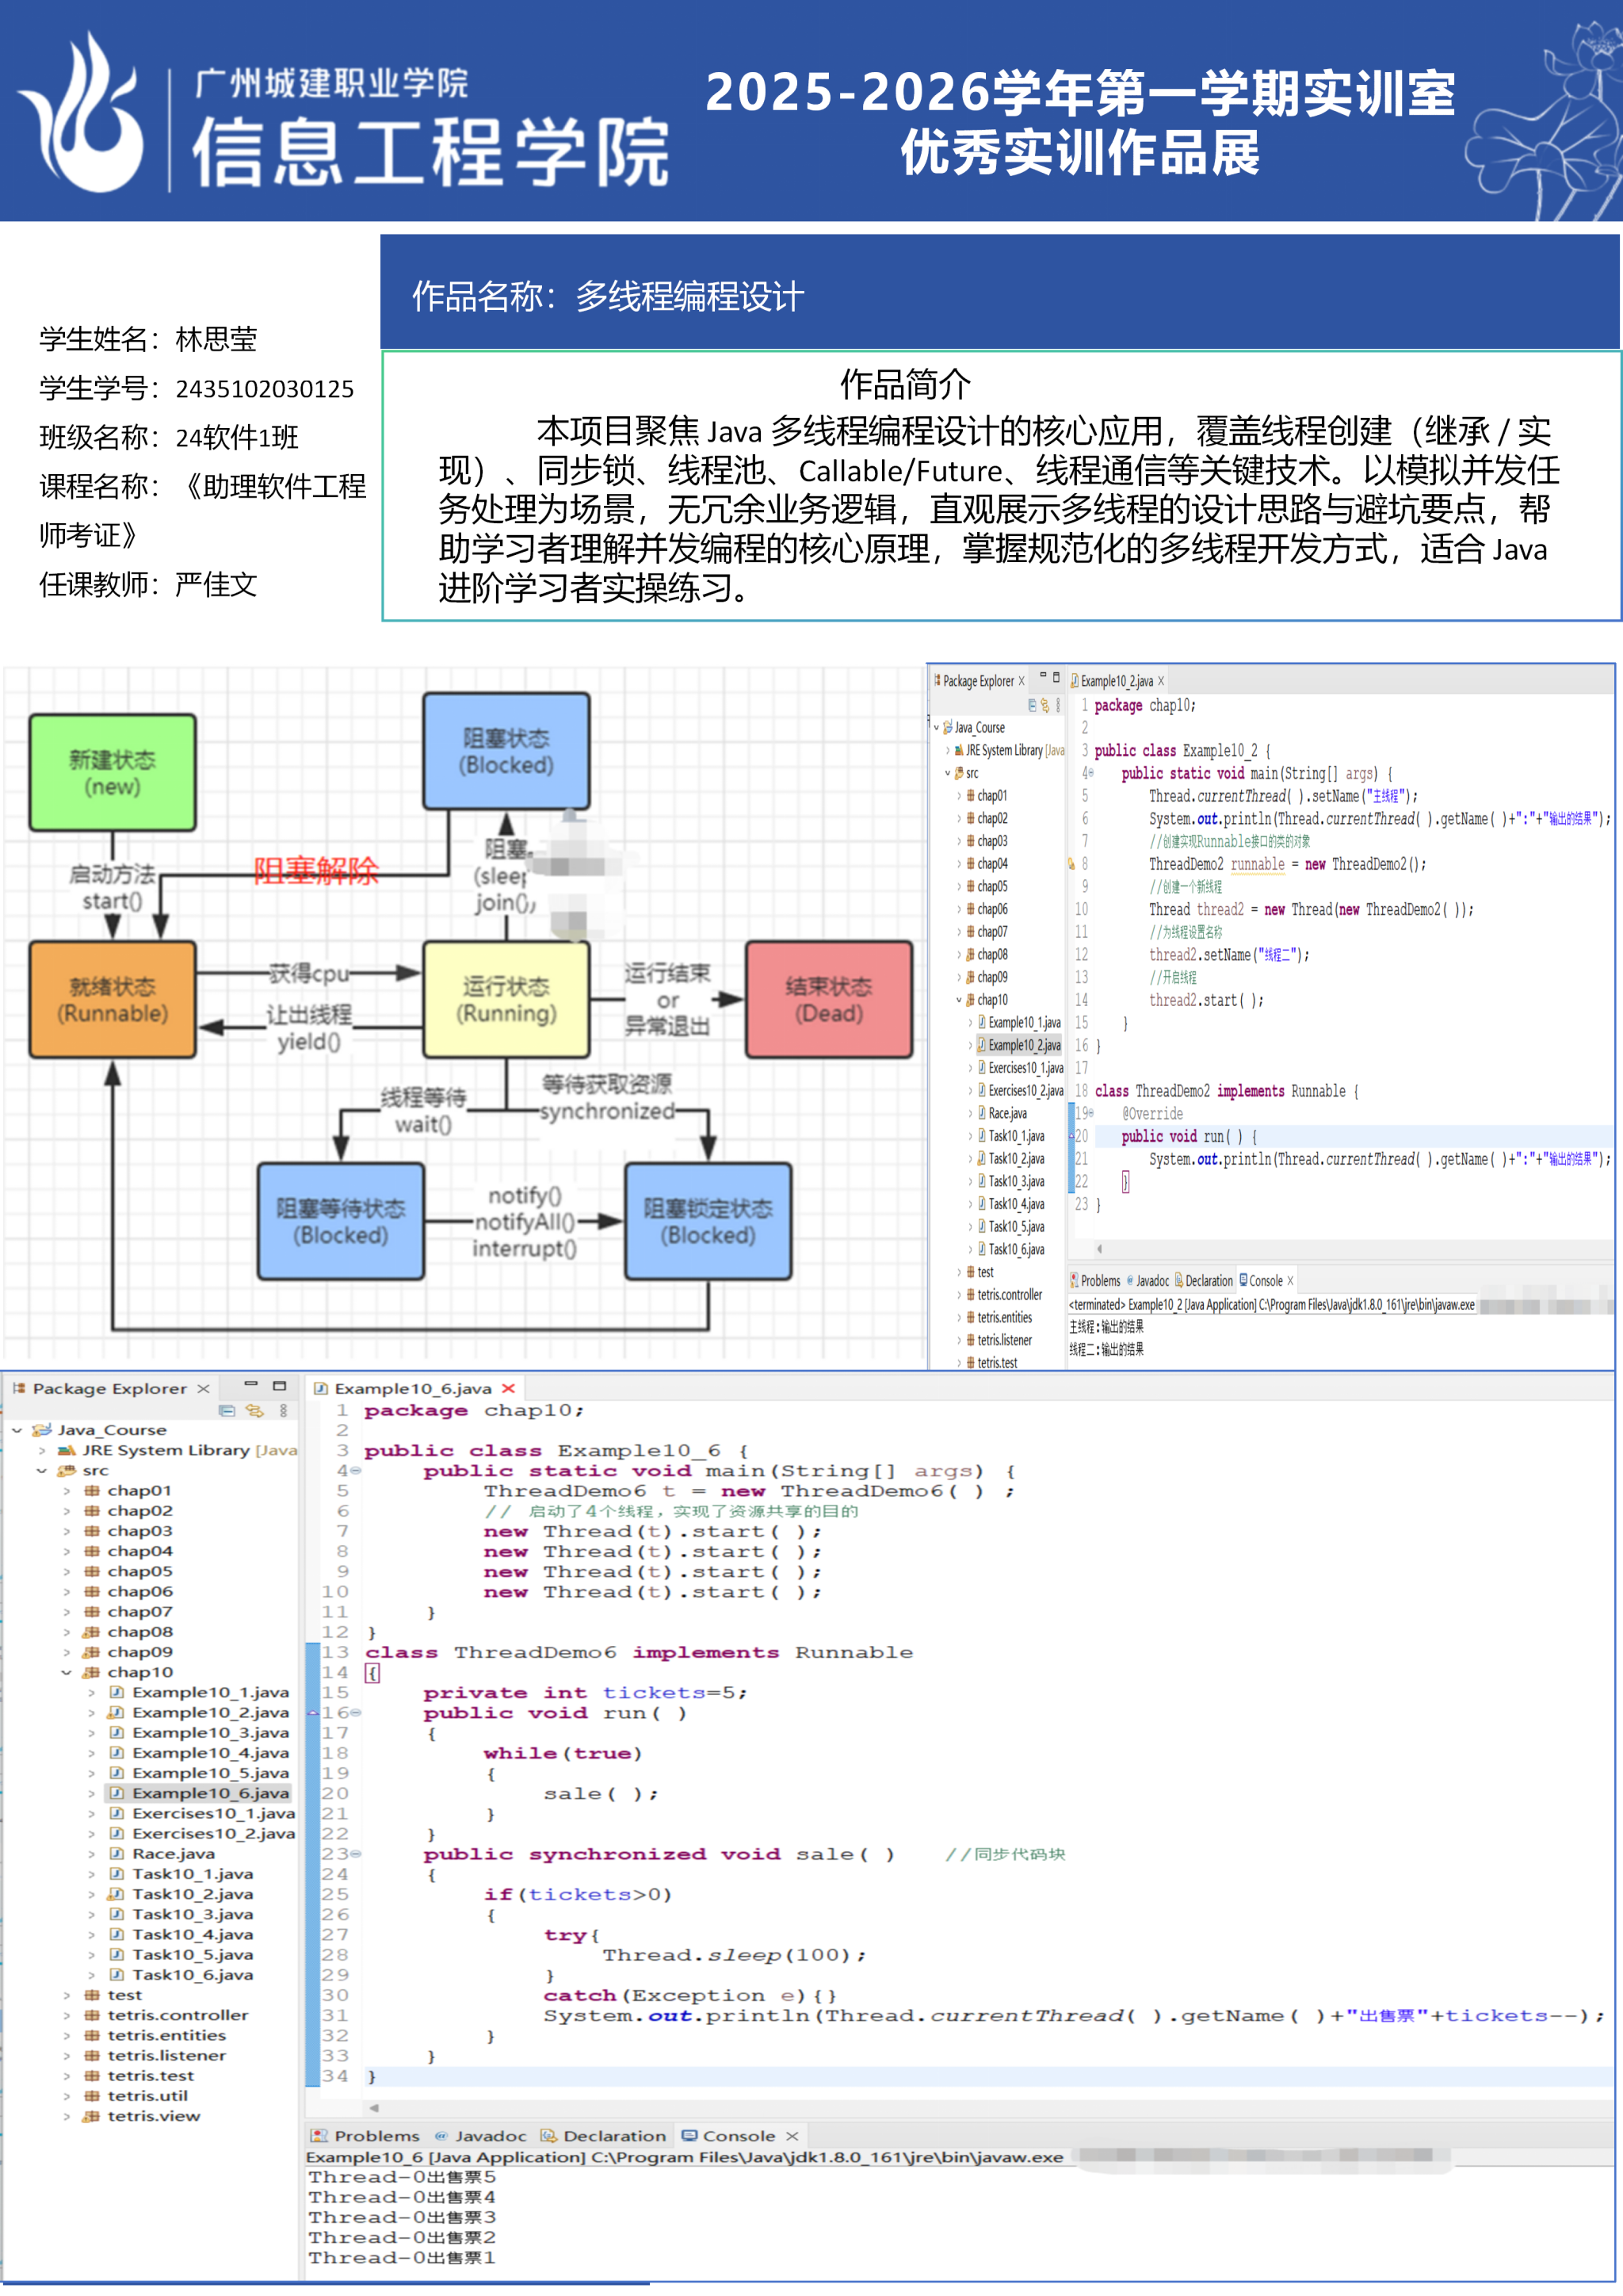Click Collapse All icon above Java_Course in large explorer
This screenshot has width=1623, height=2296.
(x=227, y=1411)
